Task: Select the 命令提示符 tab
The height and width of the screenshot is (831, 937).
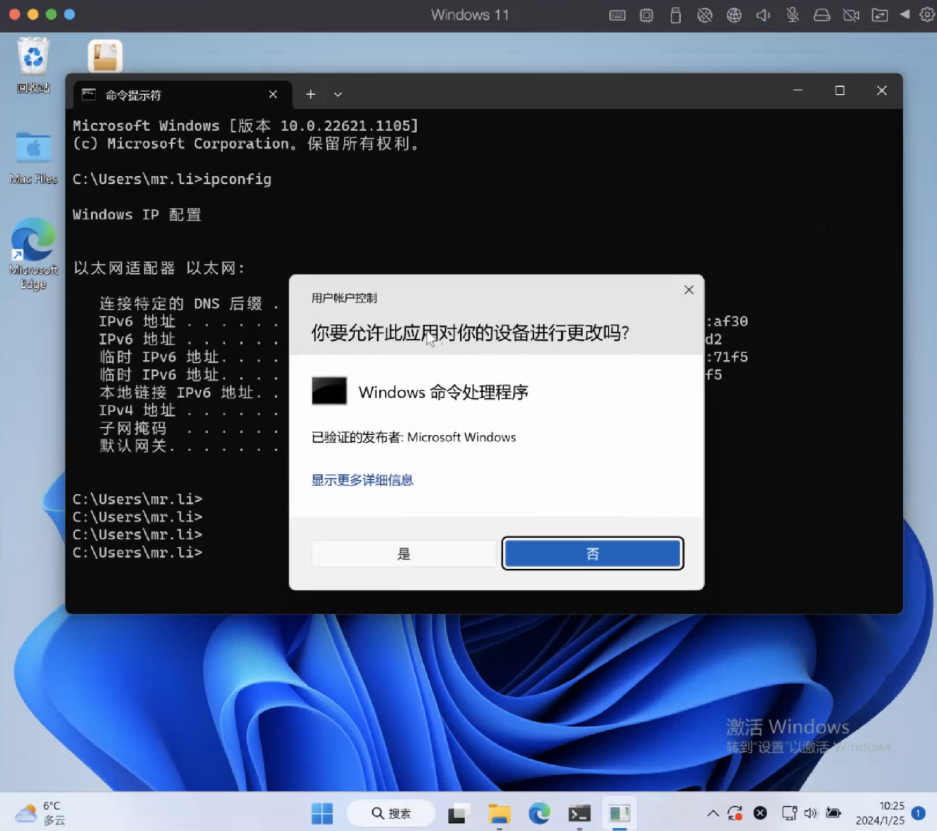Action: tap(181, 95)
